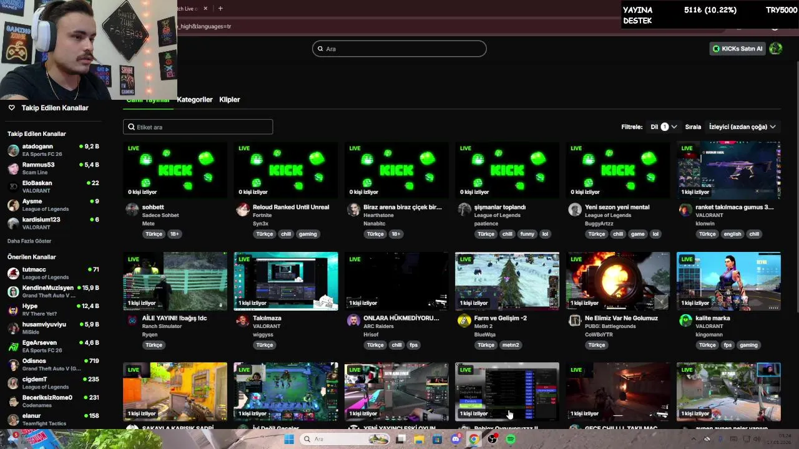Click the 18+ tag under sohbett
The image size is (799, 449).
174,234
